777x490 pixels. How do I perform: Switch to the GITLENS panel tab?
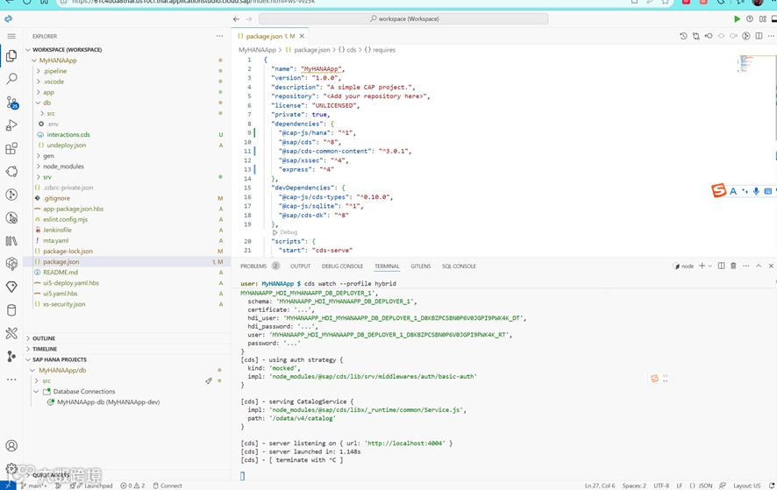pos(421,266)
